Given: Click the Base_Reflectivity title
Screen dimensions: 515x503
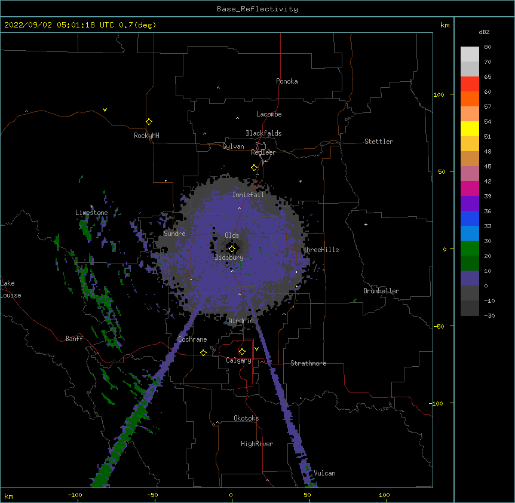Looking at the screenshot, I should pyautogui.click(x=257, y=9).
